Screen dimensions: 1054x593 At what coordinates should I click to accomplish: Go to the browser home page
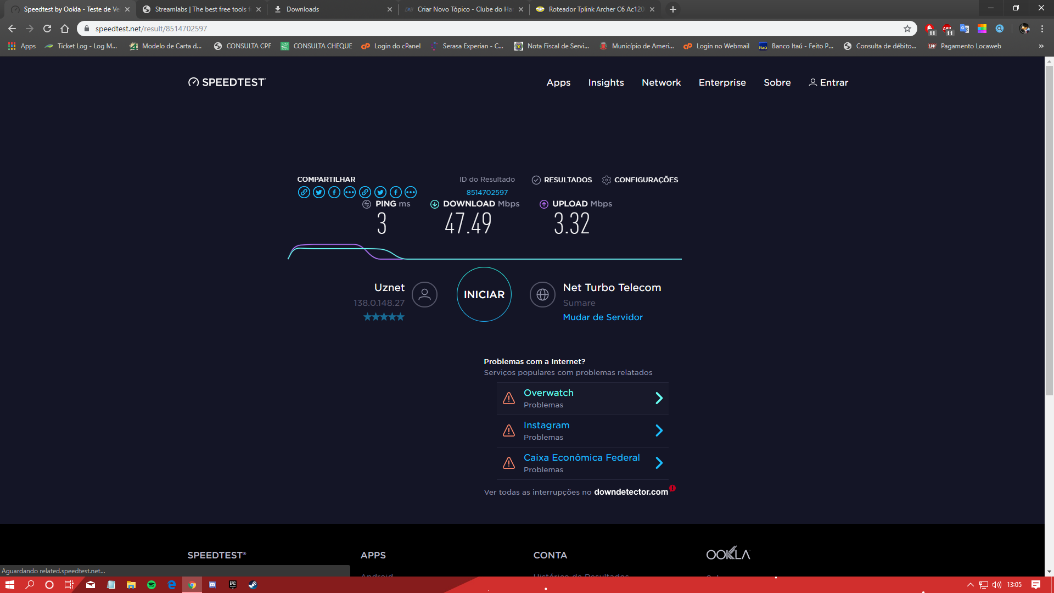[x=65, y=29]
